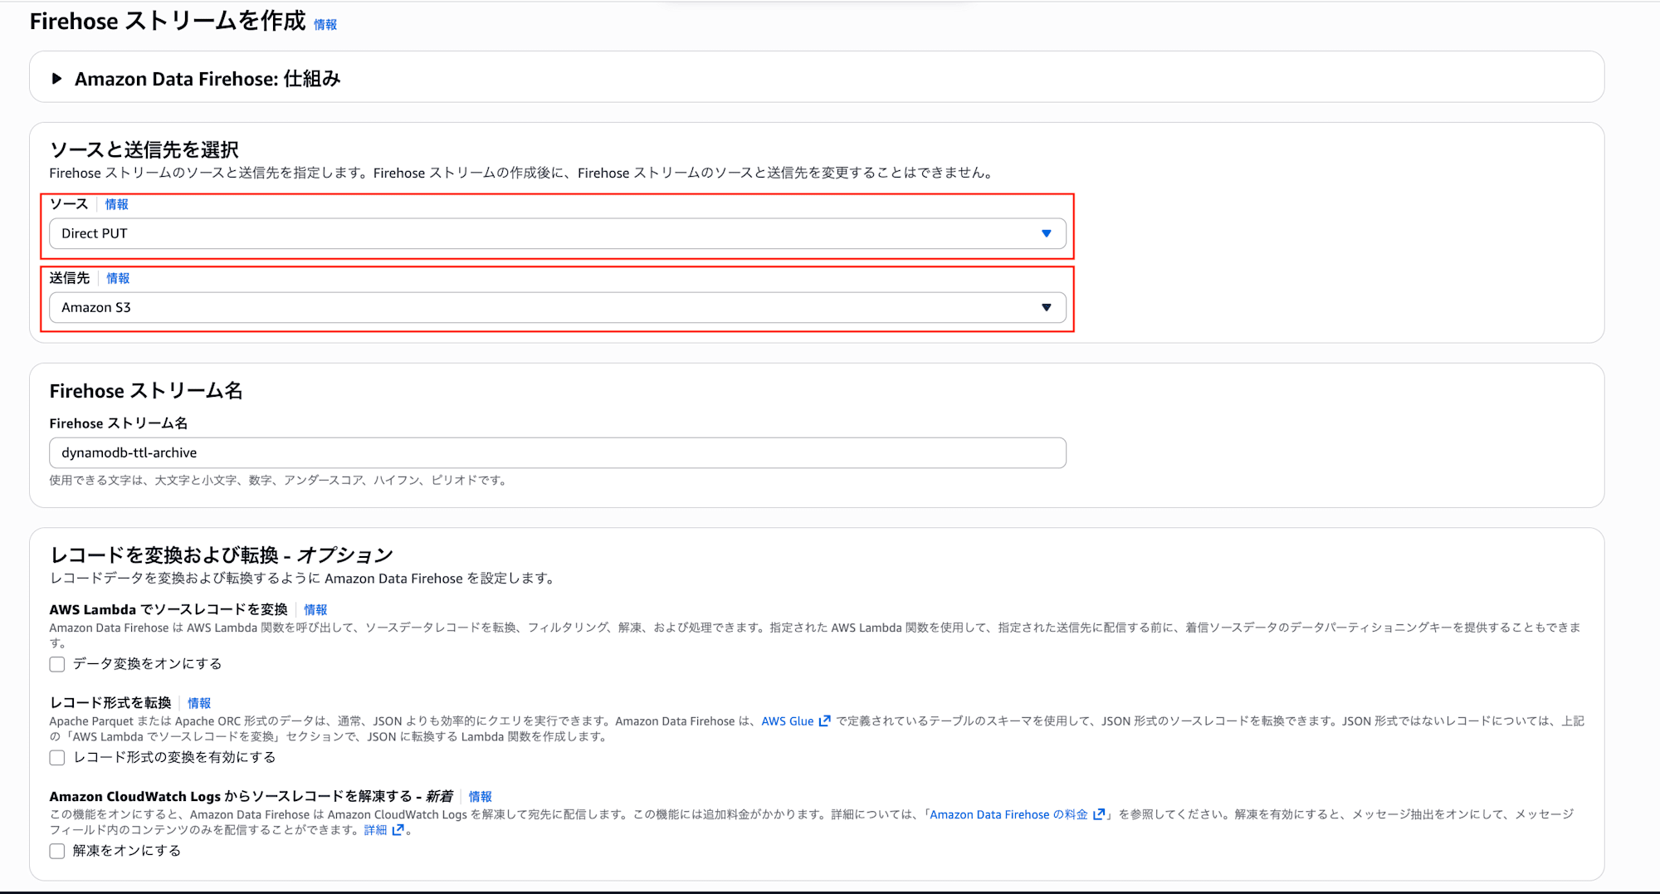Open the ソース dropdown showing Direct PUT
This screenshot has width=1660, height=894.
tap(557, 233)
